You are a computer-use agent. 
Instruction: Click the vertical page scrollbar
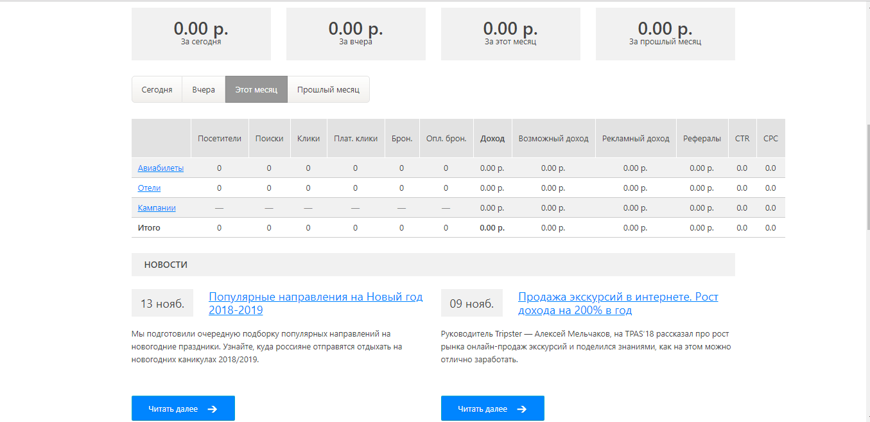866,173
